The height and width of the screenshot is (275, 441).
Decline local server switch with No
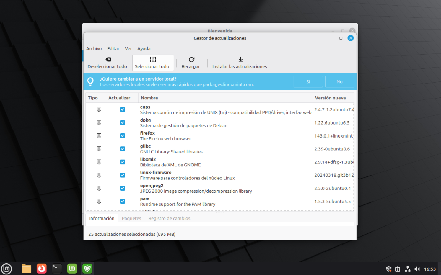[x=339, y=82]
